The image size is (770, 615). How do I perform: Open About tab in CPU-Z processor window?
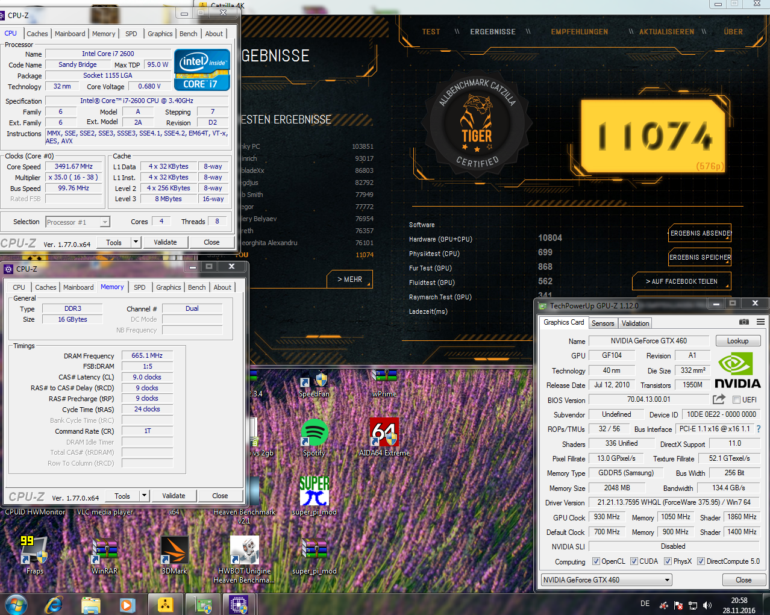click(214, 34)
